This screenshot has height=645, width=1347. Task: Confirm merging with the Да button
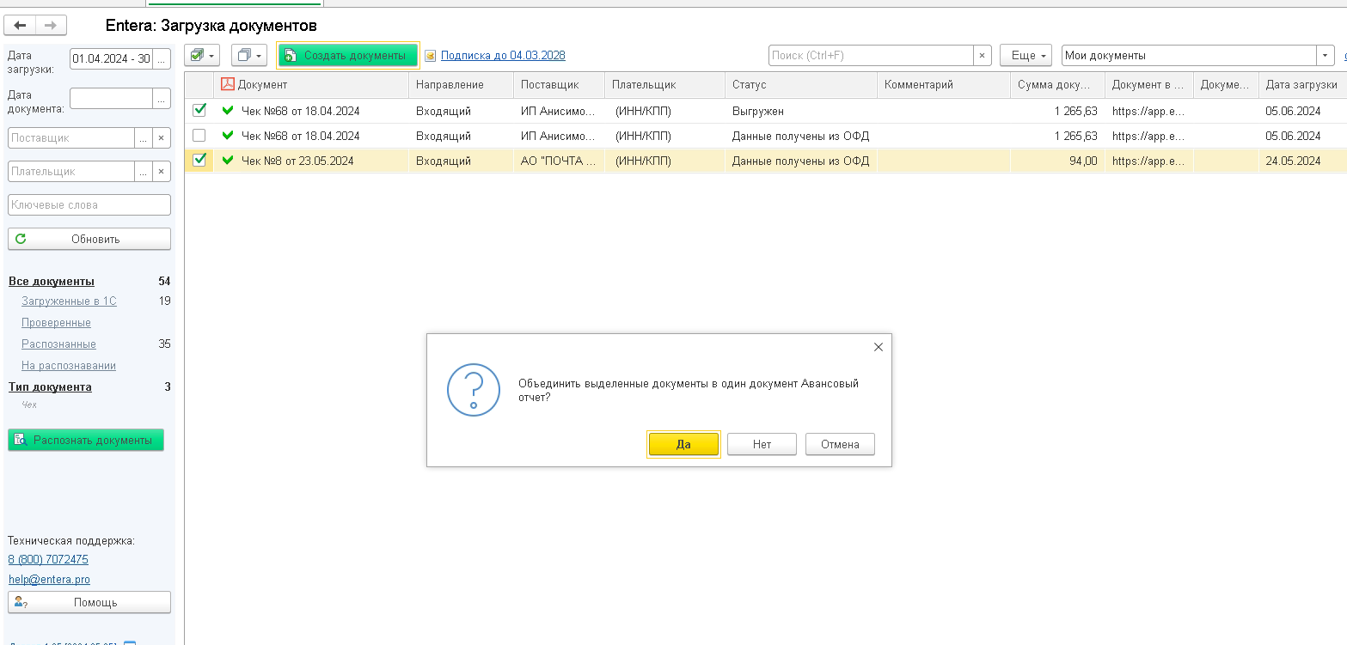pos(683,444)
